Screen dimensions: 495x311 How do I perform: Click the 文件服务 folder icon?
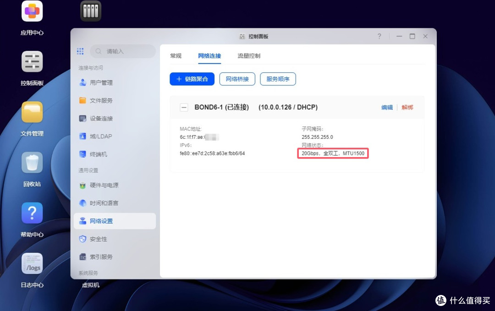click(x=82, y=101)
